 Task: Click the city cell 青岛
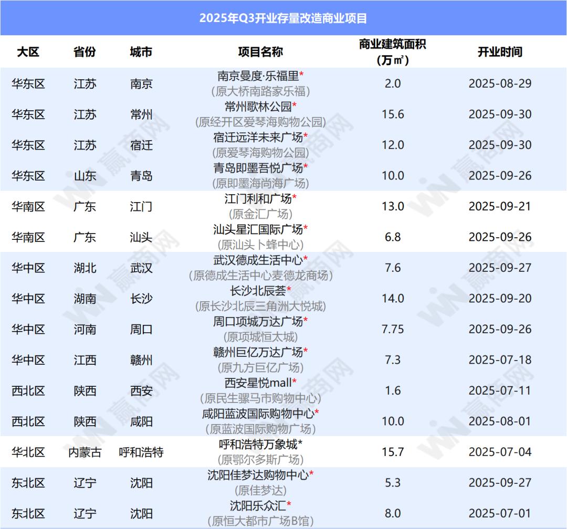point(141,176)
